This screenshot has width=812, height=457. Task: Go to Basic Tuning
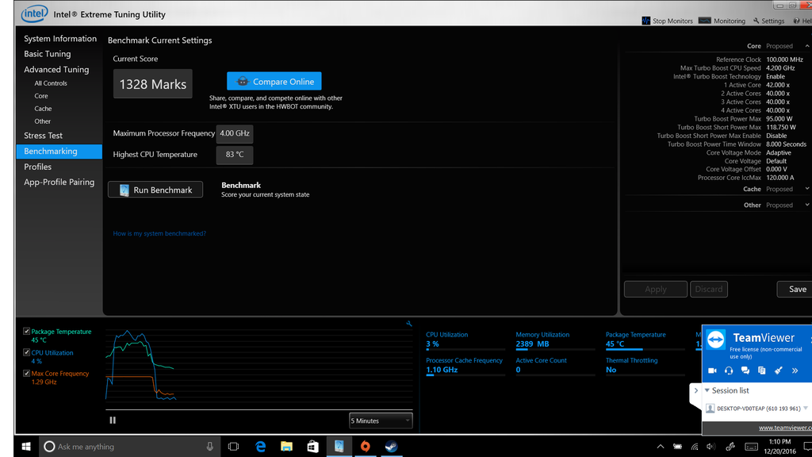click(47, 54)
